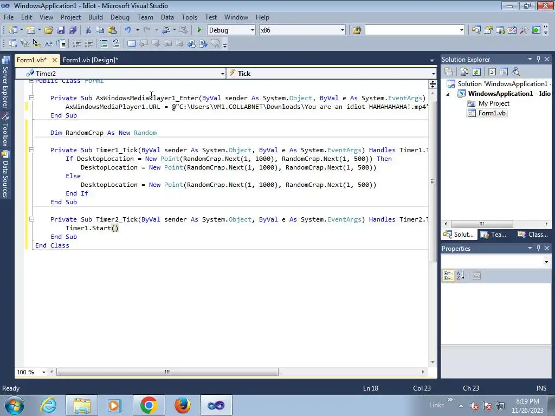Decrease line indent icon
The image size is (555, 416).
click(x=76, y=43)
